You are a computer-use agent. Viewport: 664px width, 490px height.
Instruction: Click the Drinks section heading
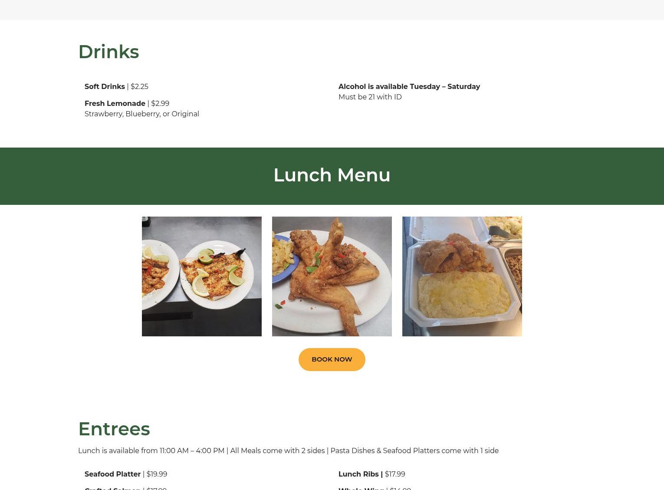pyautogui.click(x=108, y=52)
